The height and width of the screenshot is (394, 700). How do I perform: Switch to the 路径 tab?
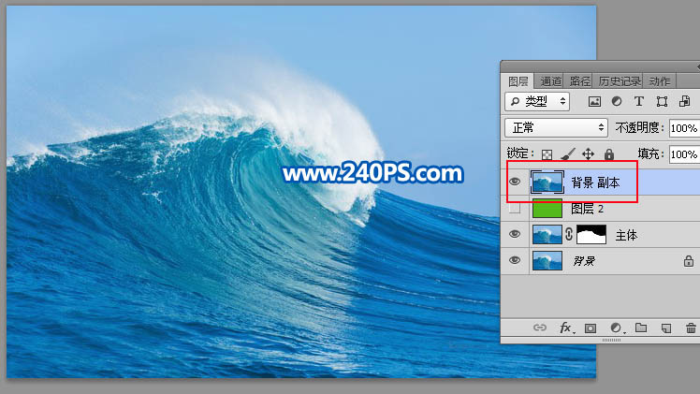point(579,81)
